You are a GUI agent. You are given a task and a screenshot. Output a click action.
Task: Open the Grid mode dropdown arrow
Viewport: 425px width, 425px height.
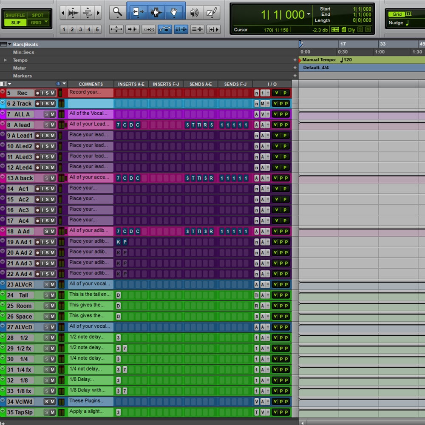tap(46, 23)
